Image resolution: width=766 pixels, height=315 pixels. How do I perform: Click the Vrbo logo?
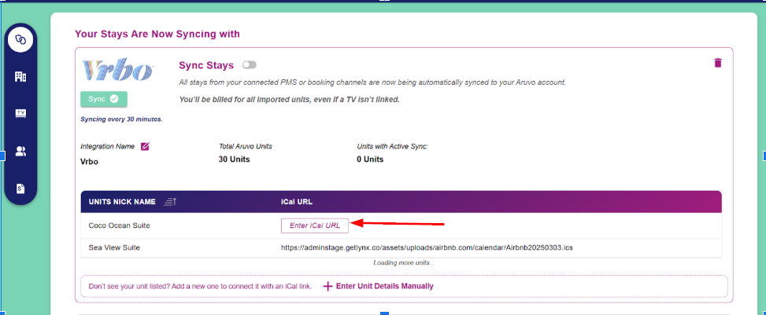coord(117,70)
